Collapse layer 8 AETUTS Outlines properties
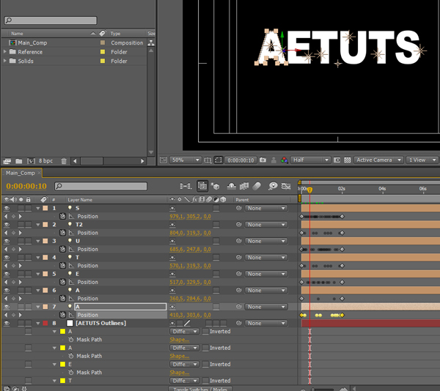440x391 pixels. click(38, 323)
